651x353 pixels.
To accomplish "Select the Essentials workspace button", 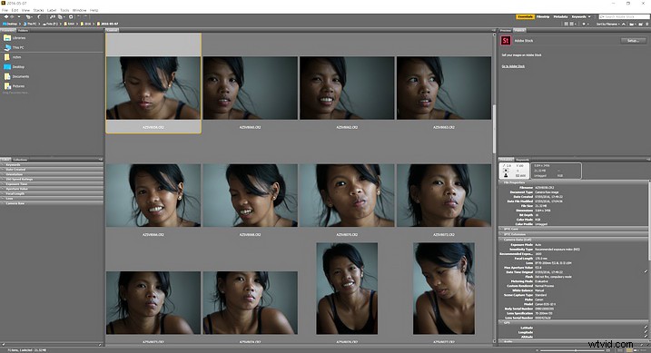I will pos(525,16).
